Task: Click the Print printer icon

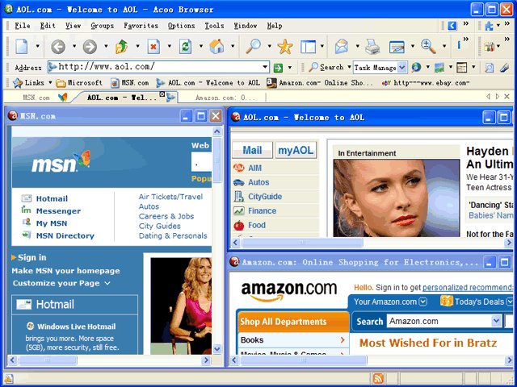Action: [372, 47]
